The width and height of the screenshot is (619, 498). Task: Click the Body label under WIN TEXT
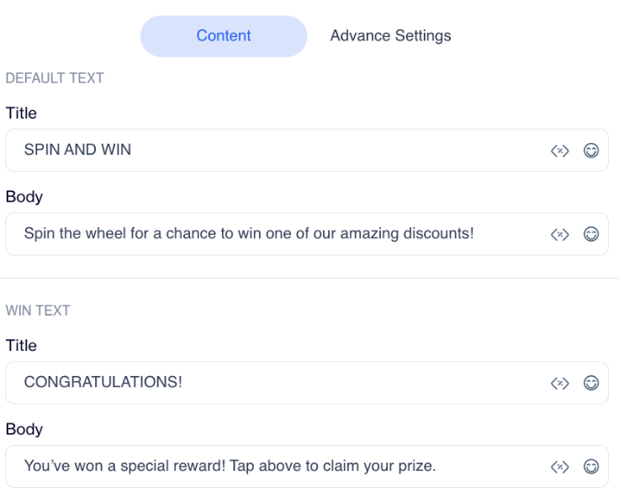pyautogui.click(x=24, y=429)
